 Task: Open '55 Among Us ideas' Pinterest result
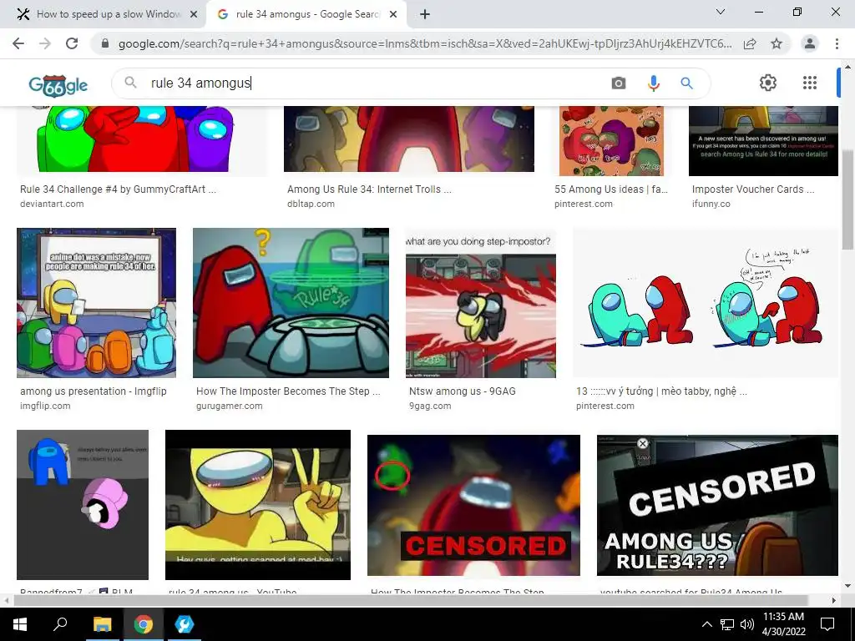(610, 189)
